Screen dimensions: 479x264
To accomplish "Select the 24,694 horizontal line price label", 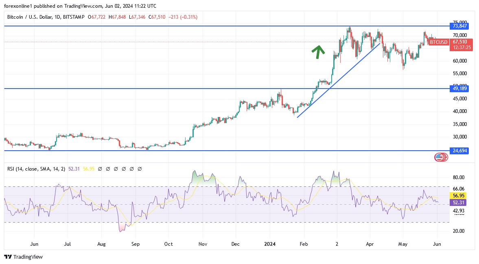I will tap(459, 151).
